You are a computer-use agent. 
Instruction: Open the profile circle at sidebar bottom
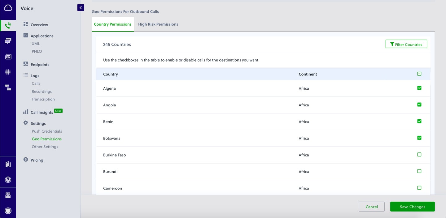point(8,211)
